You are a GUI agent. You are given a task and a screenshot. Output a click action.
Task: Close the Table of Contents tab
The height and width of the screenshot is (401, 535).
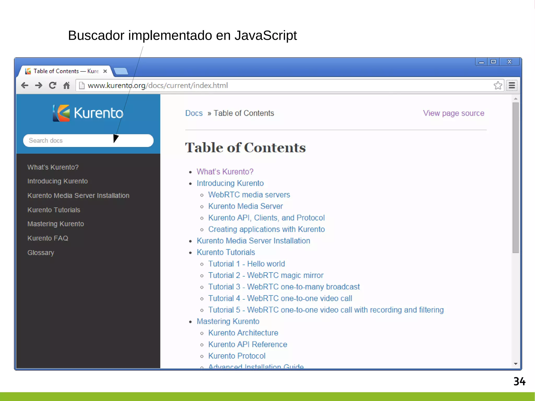[x=105, y=71]
